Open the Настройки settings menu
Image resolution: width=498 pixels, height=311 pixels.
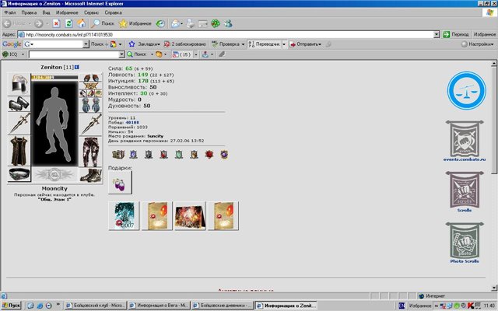477,44
